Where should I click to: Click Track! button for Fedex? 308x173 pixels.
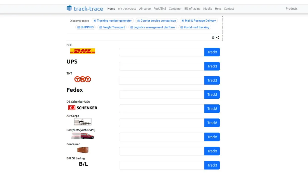click(212, 94)
